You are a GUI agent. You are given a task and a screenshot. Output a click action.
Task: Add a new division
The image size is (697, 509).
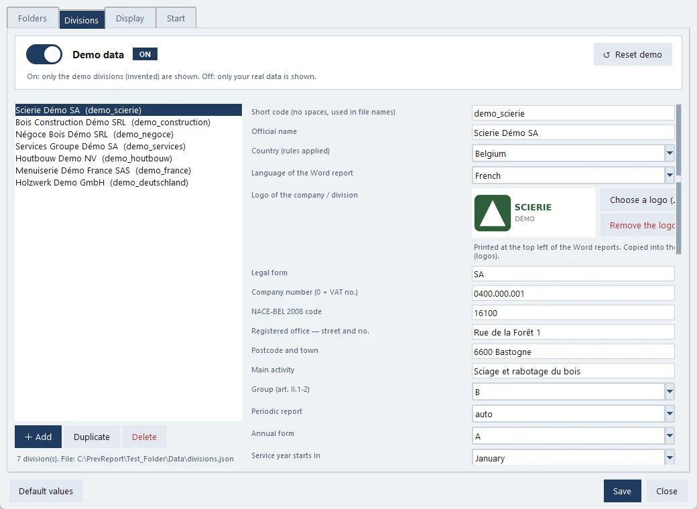38,437
